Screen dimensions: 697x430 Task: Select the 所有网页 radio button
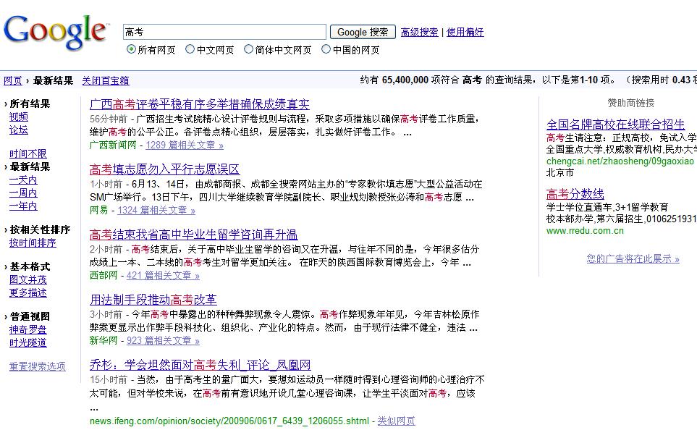tap(131, 49)
